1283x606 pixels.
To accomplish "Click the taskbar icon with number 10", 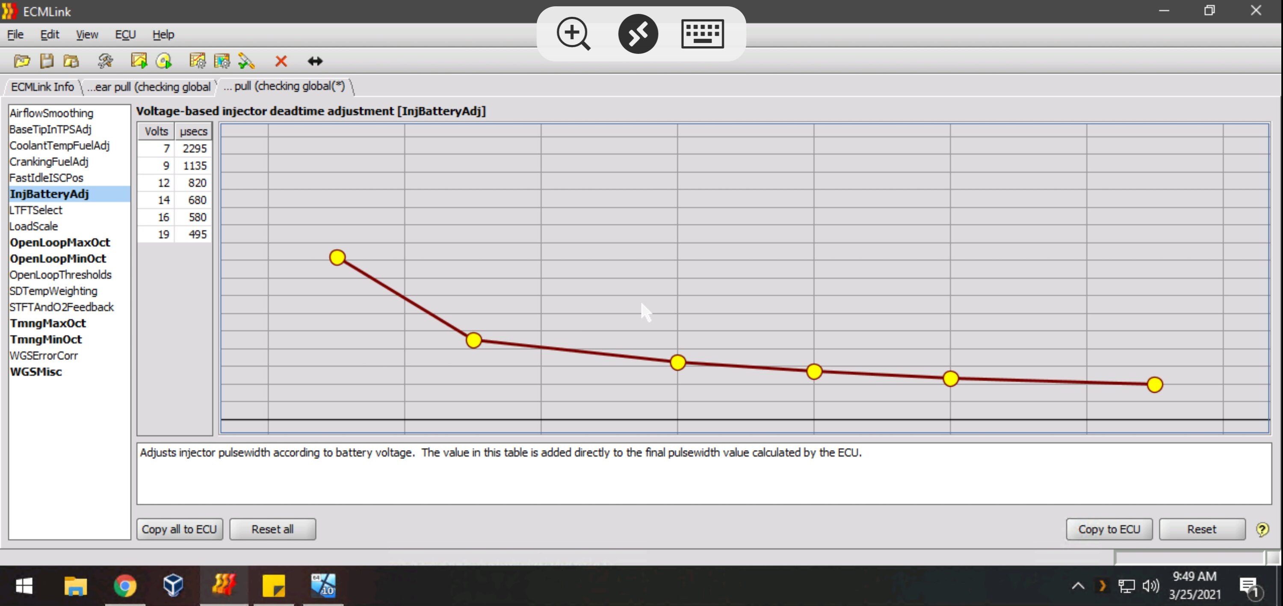I will (323, 585).
